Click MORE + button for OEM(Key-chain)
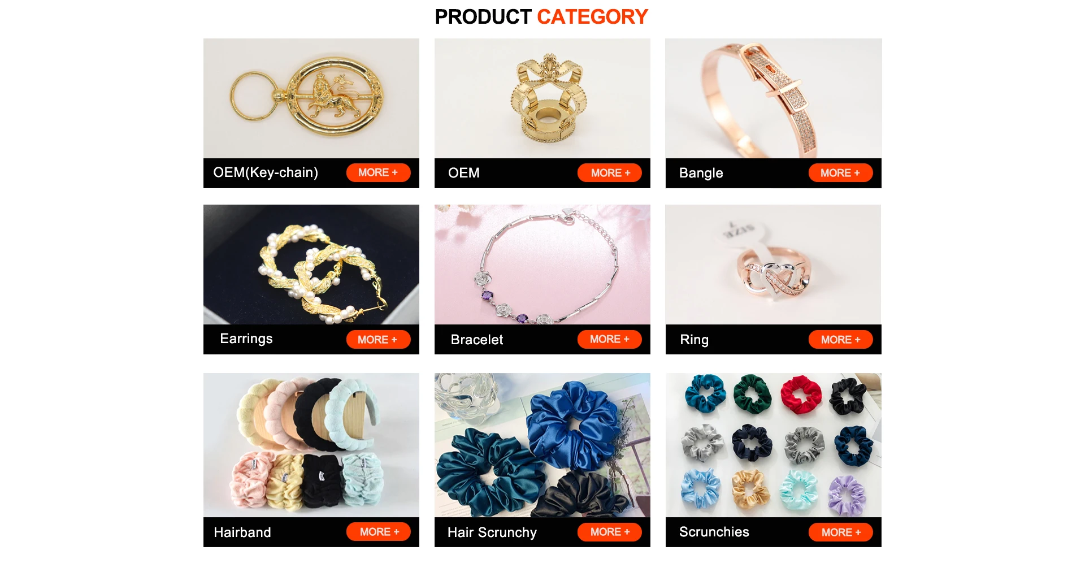This screenshot has height=572, width=1085. point(378,172)
